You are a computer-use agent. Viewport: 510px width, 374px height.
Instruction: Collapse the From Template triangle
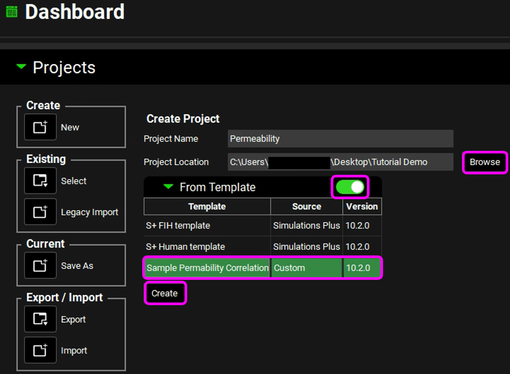(x=168, y=187)
